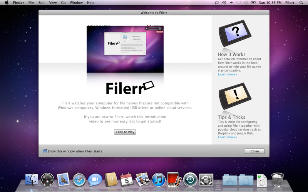This screenshot has height=192, width=308.
Task: Click the sync icon next to the Wi-Fi icon
Action: (x=231, y=3)
